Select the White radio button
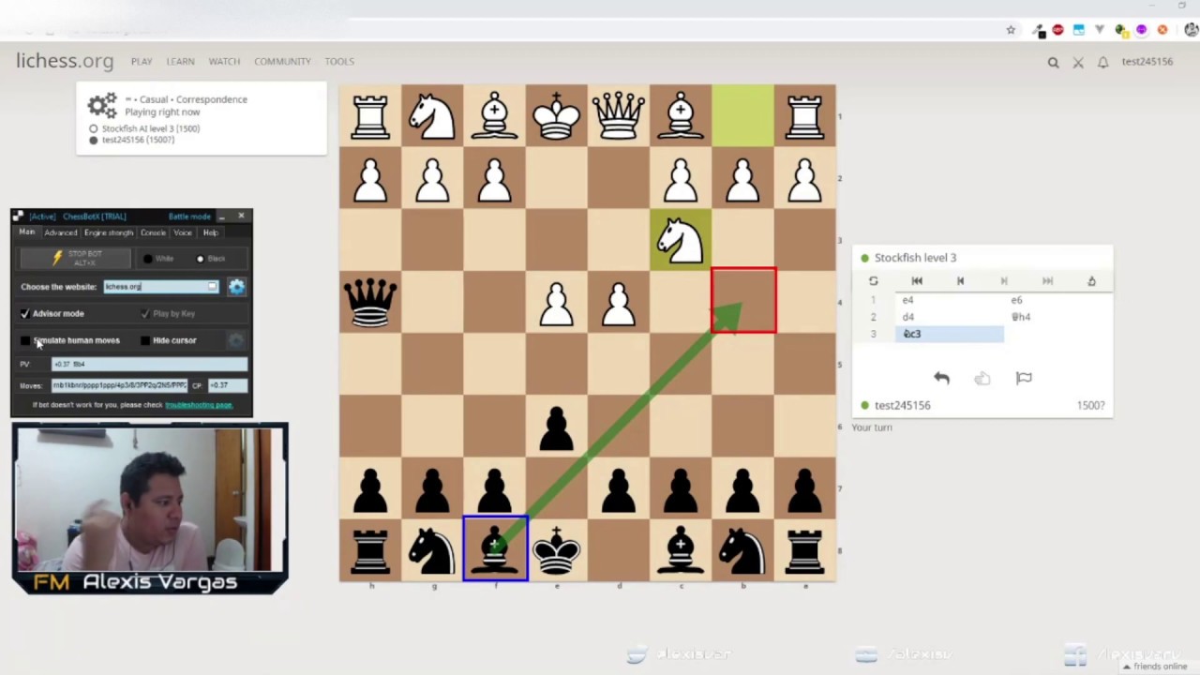The width and height of the screenshot is (1200, 675). coord(148,259)
